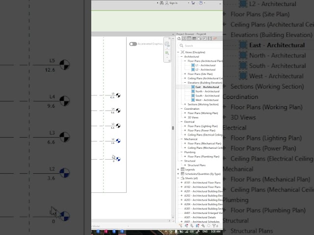Open the Help dropdown arrow
Screen dimensions: 314x235
tap(205, 3)
